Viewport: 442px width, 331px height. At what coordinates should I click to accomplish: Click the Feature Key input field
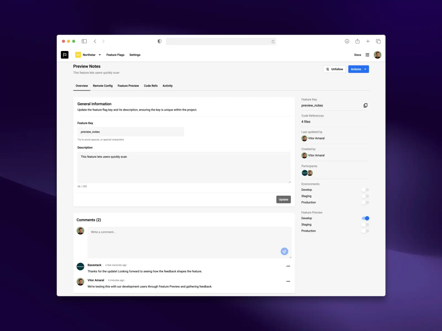pos(131,132)
